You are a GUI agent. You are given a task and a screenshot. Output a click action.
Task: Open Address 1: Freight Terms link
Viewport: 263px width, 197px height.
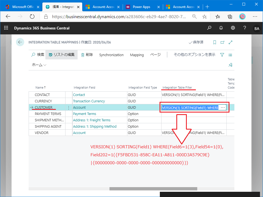[x=92, y=120]
